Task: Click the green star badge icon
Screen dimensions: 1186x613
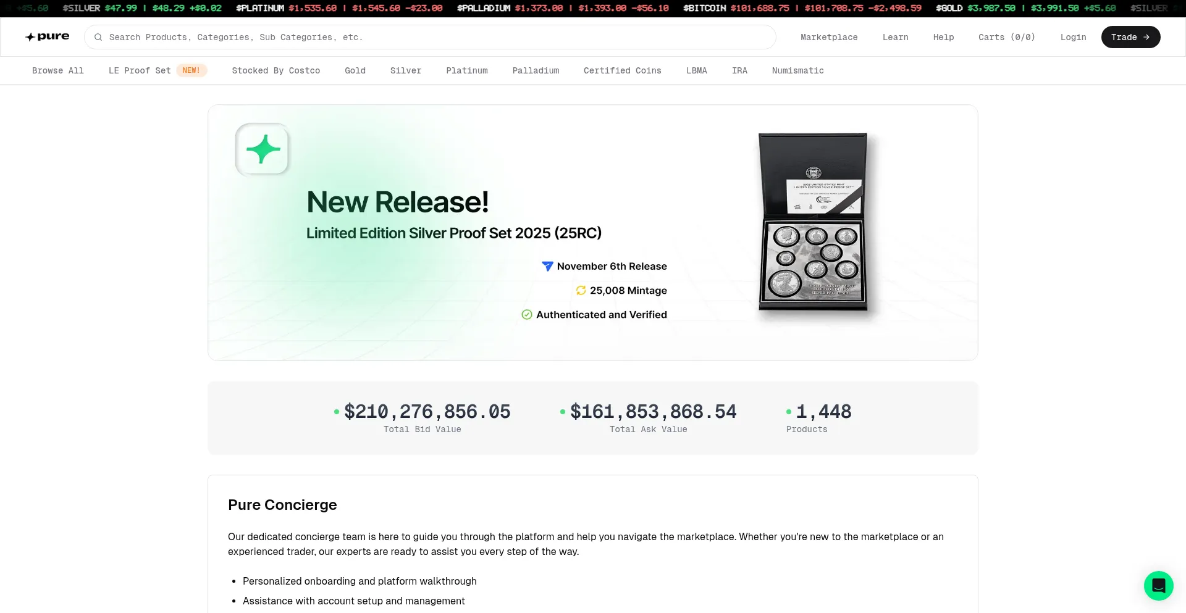Action: tap(263, 149)
